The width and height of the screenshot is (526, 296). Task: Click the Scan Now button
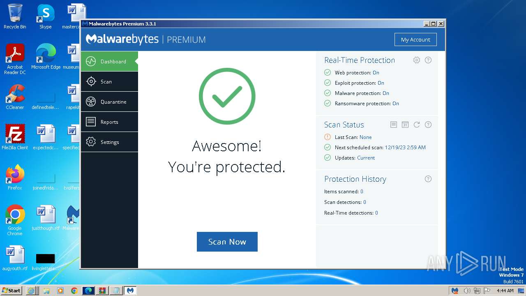coord(227,242)
